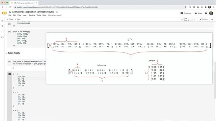
Task: Click the U-shaped extension icon in toolbar
Action: click(x=190, y=7)
